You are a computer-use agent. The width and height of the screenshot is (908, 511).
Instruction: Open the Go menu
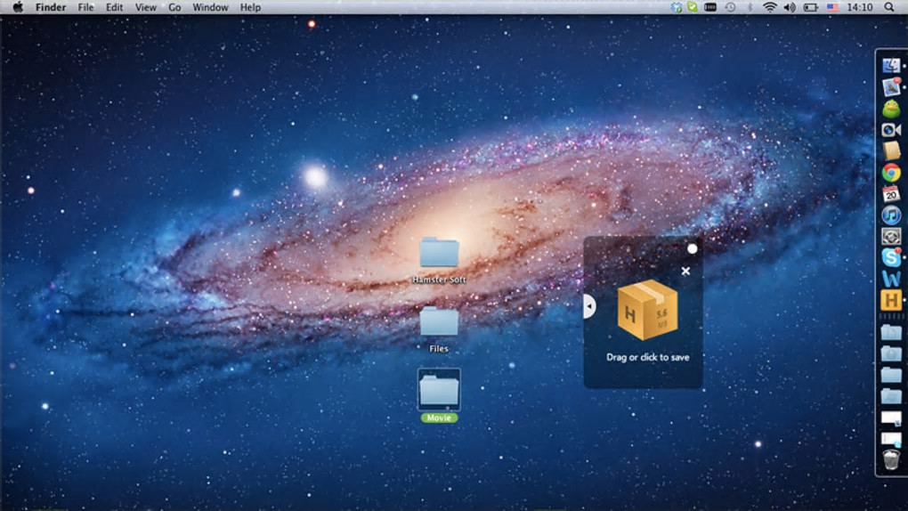pos(174,7)
